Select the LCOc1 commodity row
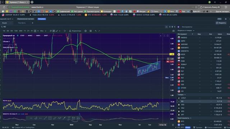230x129 pixels. 203,98
